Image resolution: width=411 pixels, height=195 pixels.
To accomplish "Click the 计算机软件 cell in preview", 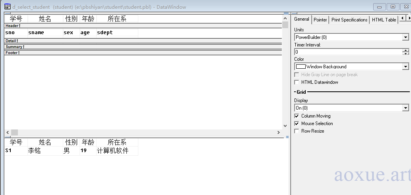I will pos(117,151).
